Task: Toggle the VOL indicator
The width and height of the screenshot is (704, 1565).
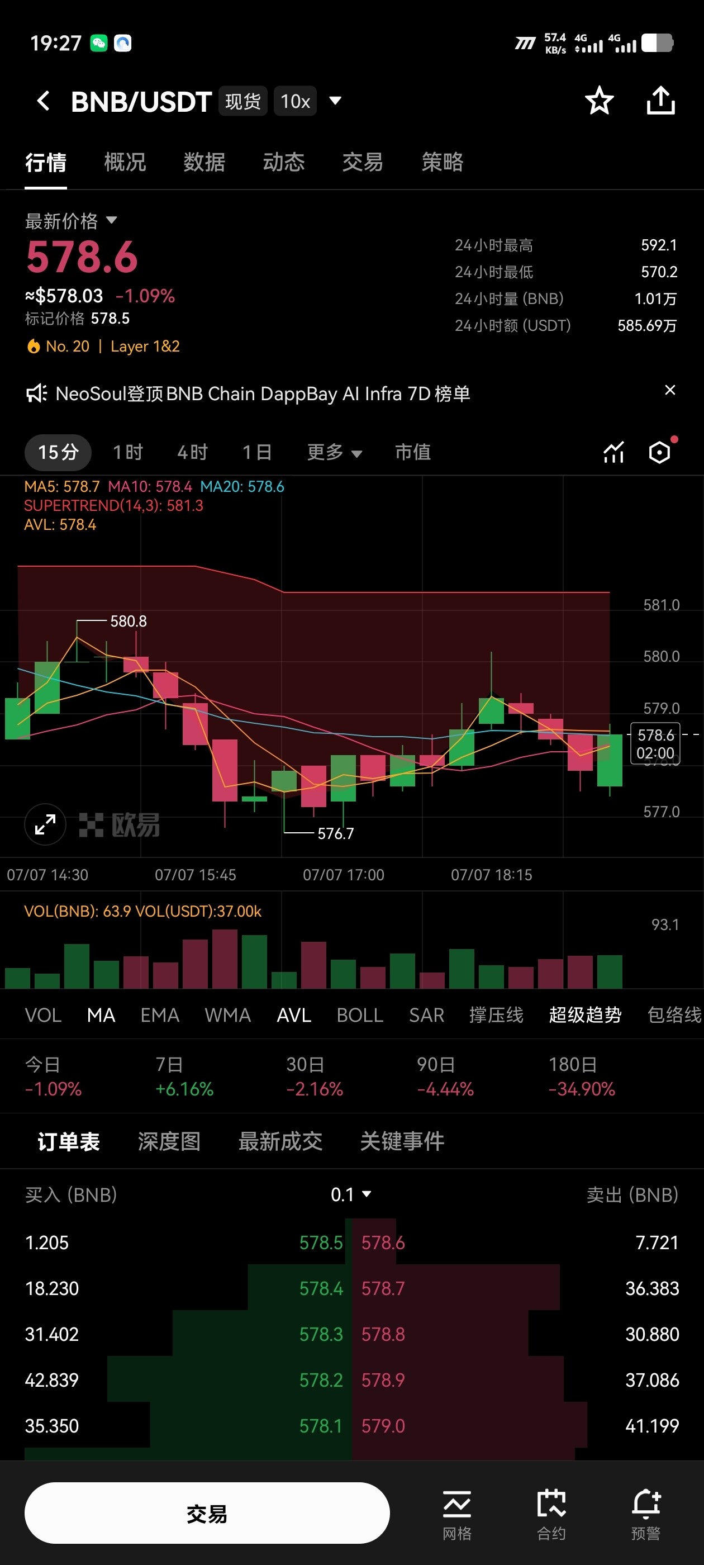Action: point(43,1015)
